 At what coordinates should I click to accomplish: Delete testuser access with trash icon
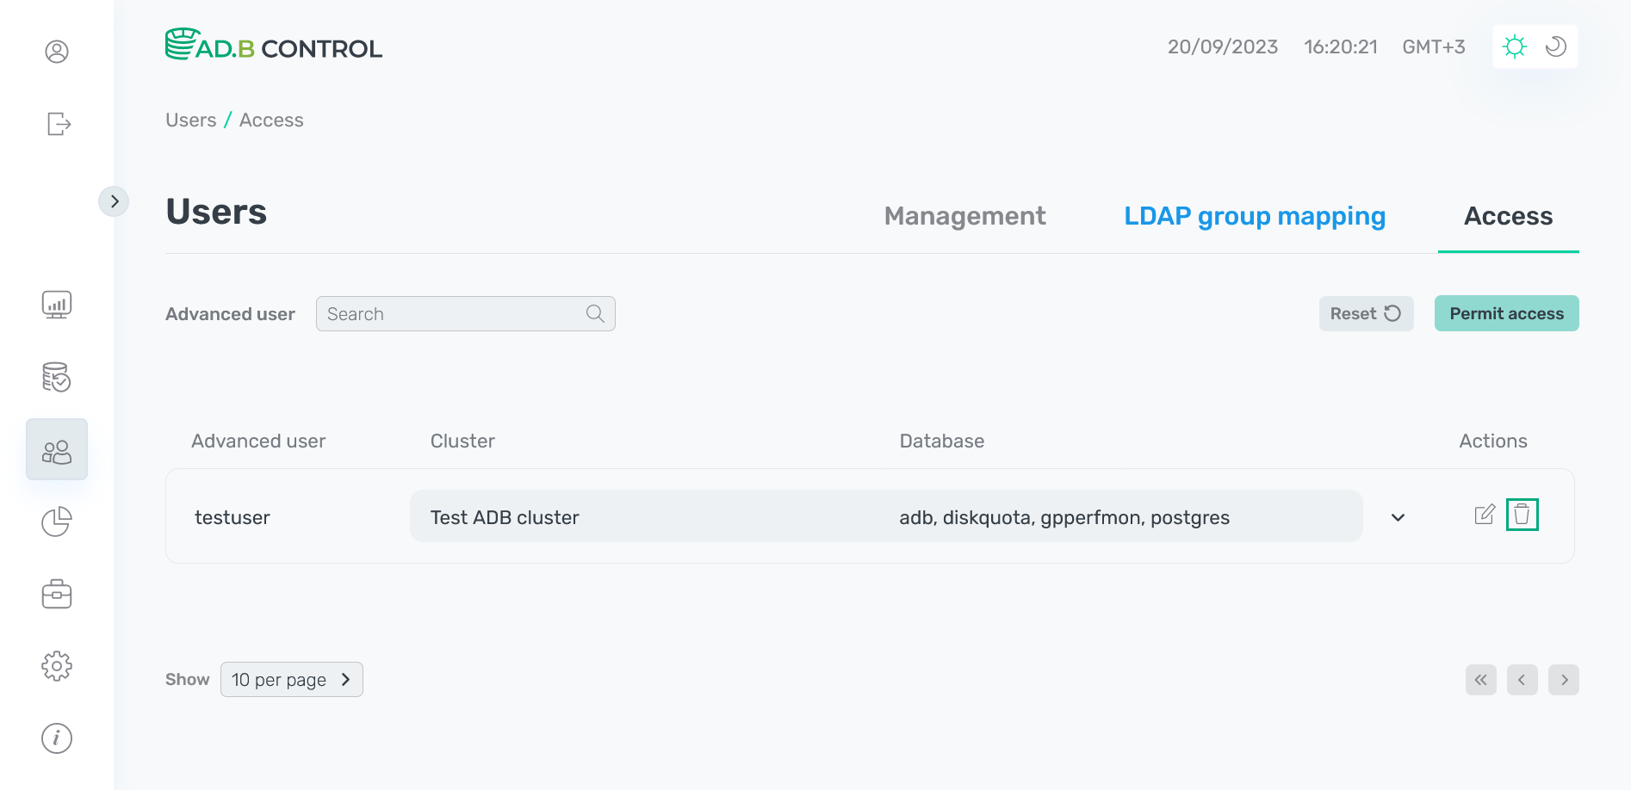pos(1522,515)
